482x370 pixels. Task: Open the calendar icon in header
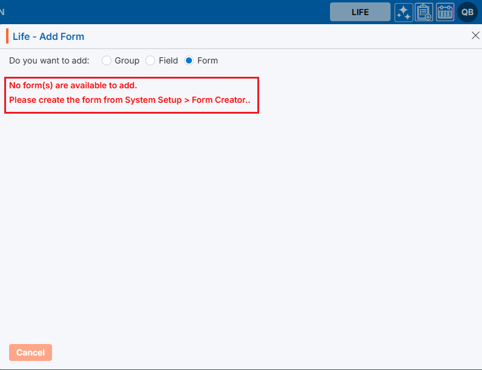[x=445, y=12]
